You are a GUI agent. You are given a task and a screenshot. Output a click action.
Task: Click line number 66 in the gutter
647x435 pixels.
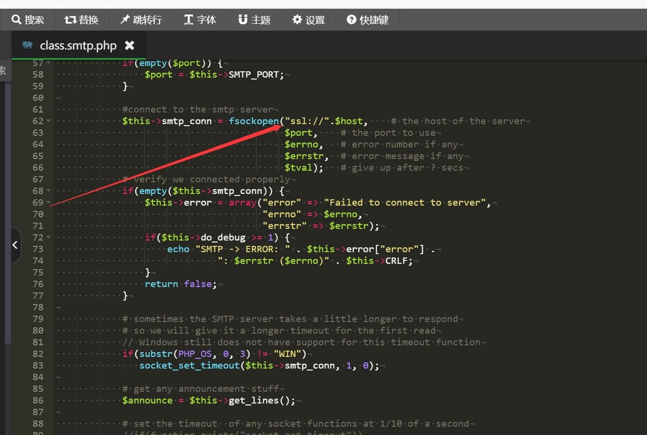(38, 168)
